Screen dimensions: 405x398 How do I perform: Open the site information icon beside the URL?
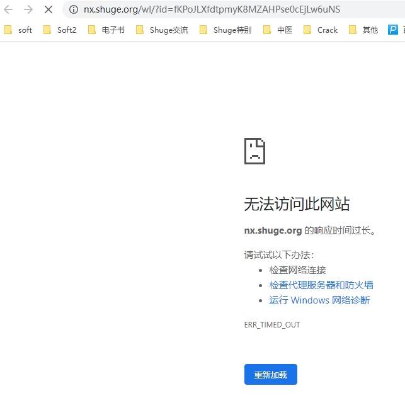click(x=74, y=9)
